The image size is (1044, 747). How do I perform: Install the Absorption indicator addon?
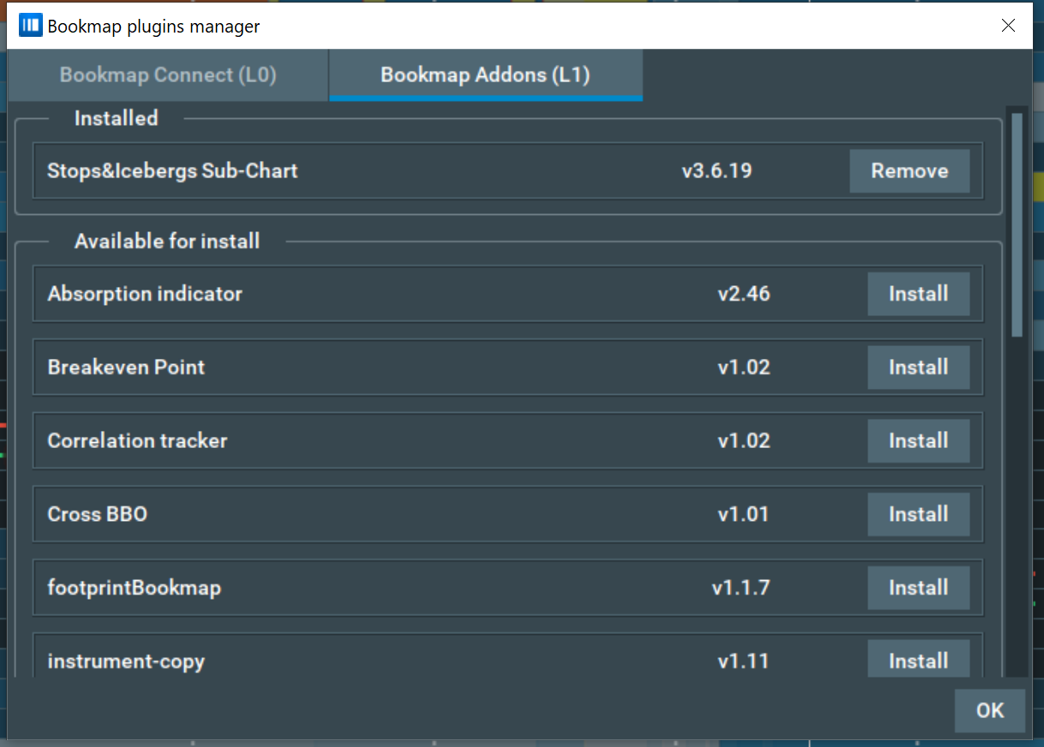918,294
